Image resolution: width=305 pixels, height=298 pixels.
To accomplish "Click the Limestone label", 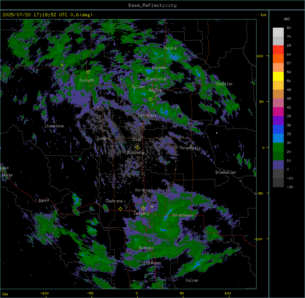I will (54, 126).
